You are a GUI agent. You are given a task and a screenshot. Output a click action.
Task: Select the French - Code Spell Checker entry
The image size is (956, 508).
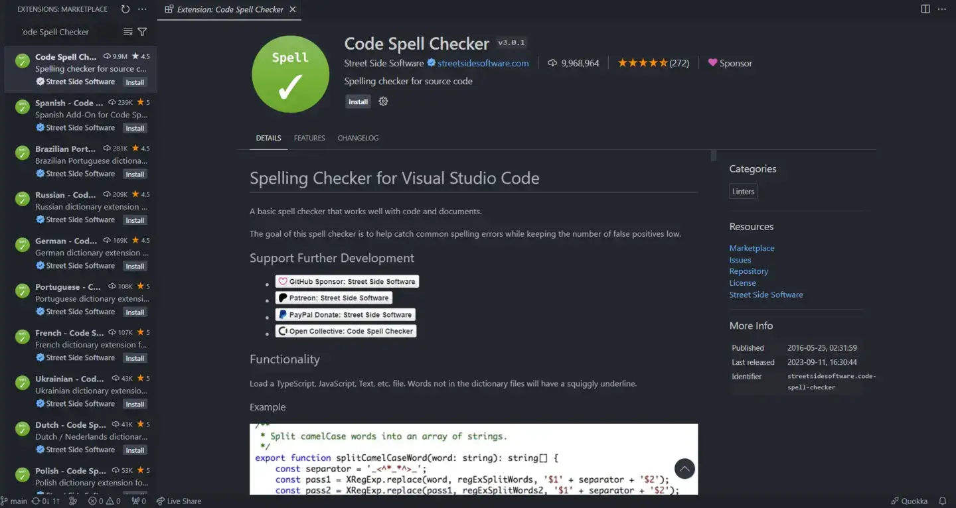click(x=81, y=345)
